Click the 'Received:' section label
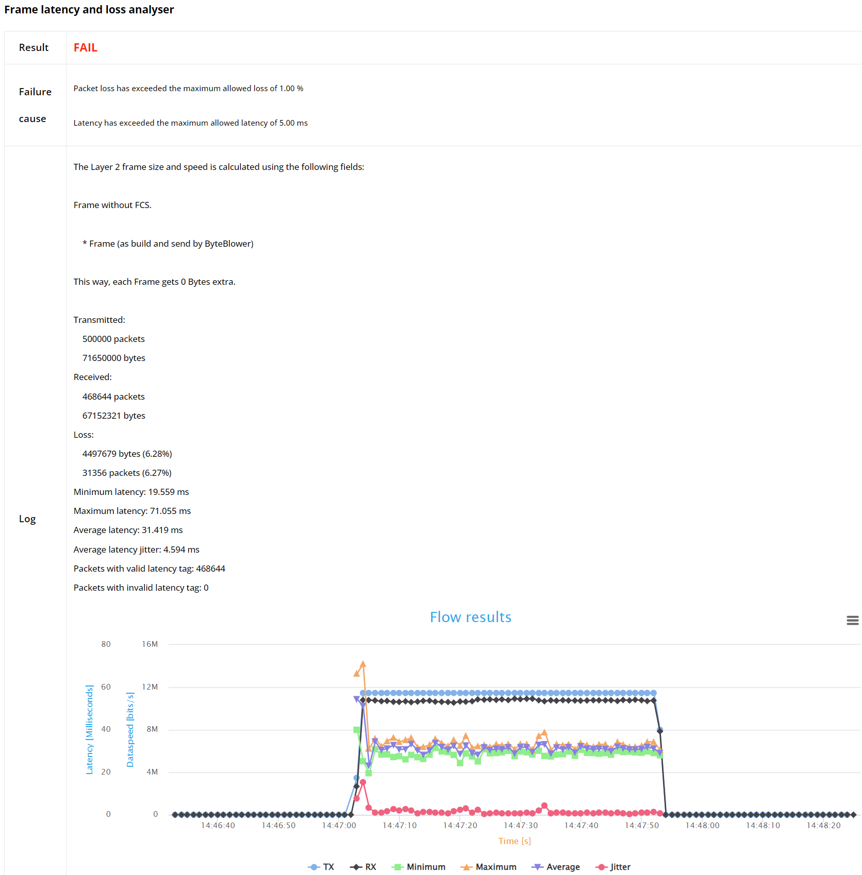Image resolution: width=862 pixels, height=875 pixels. (x=92, y=377)
